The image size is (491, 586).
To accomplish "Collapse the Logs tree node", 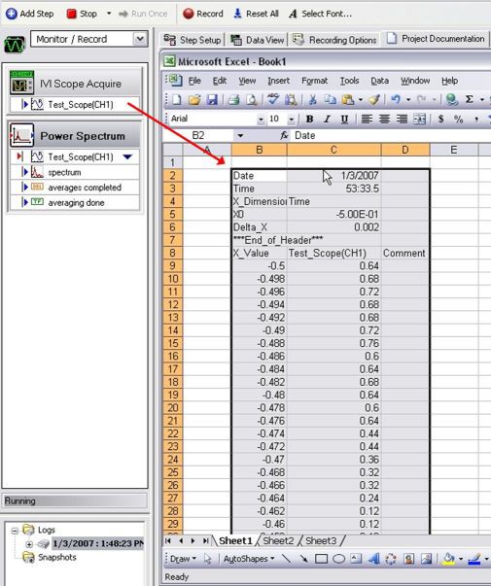I will (15, 531).
